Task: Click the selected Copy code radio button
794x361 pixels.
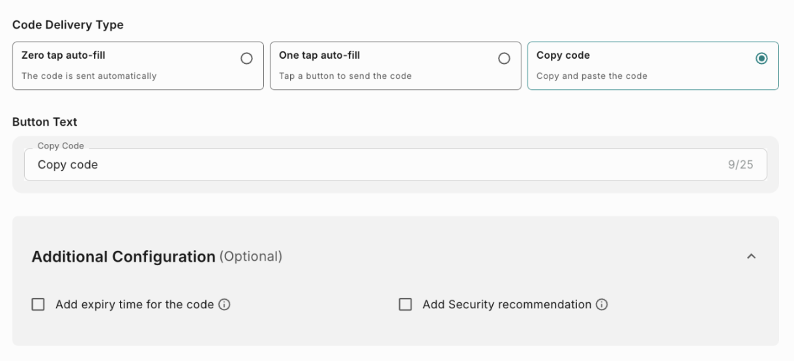Action: click(x=761, y=59)
